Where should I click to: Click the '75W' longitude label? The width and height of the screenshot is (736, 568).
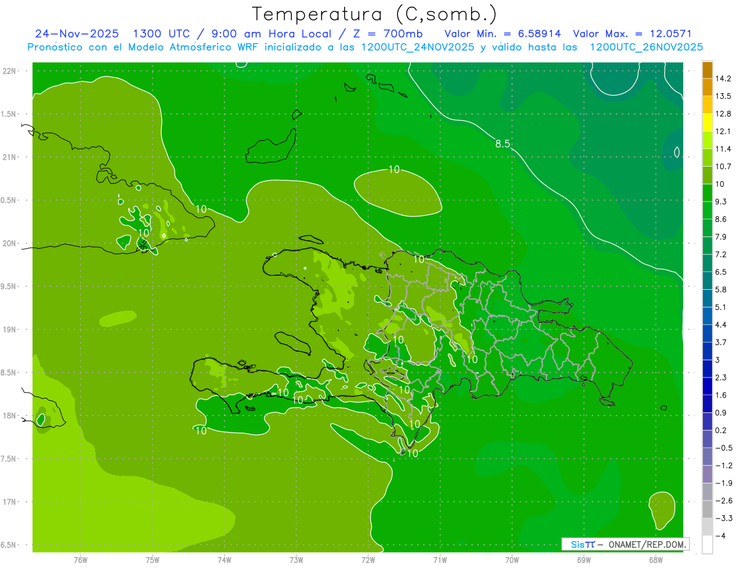tap(152, 559)
